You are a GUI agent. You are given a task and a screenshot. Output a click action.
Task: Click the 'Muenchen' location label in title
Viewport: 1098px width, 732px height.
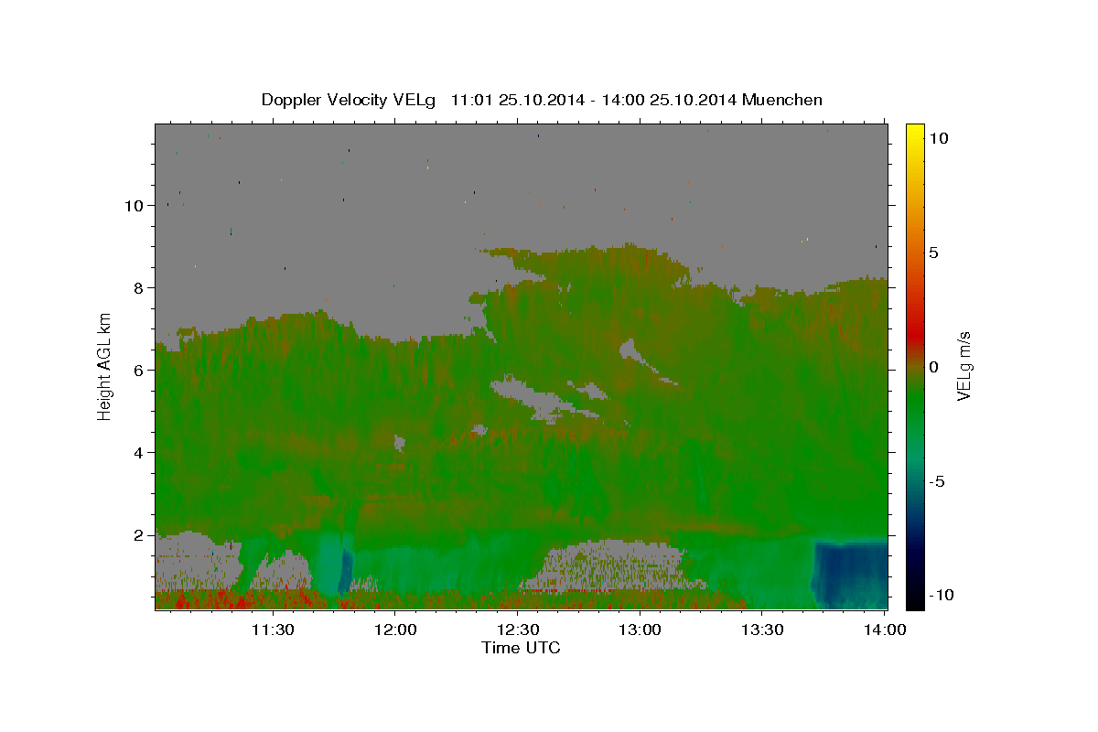point(782,100)
